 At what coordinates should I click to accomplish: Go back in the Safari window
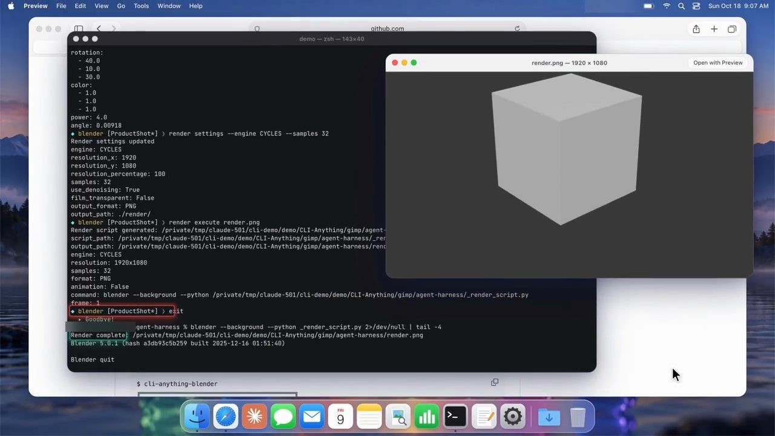[99, 28]
